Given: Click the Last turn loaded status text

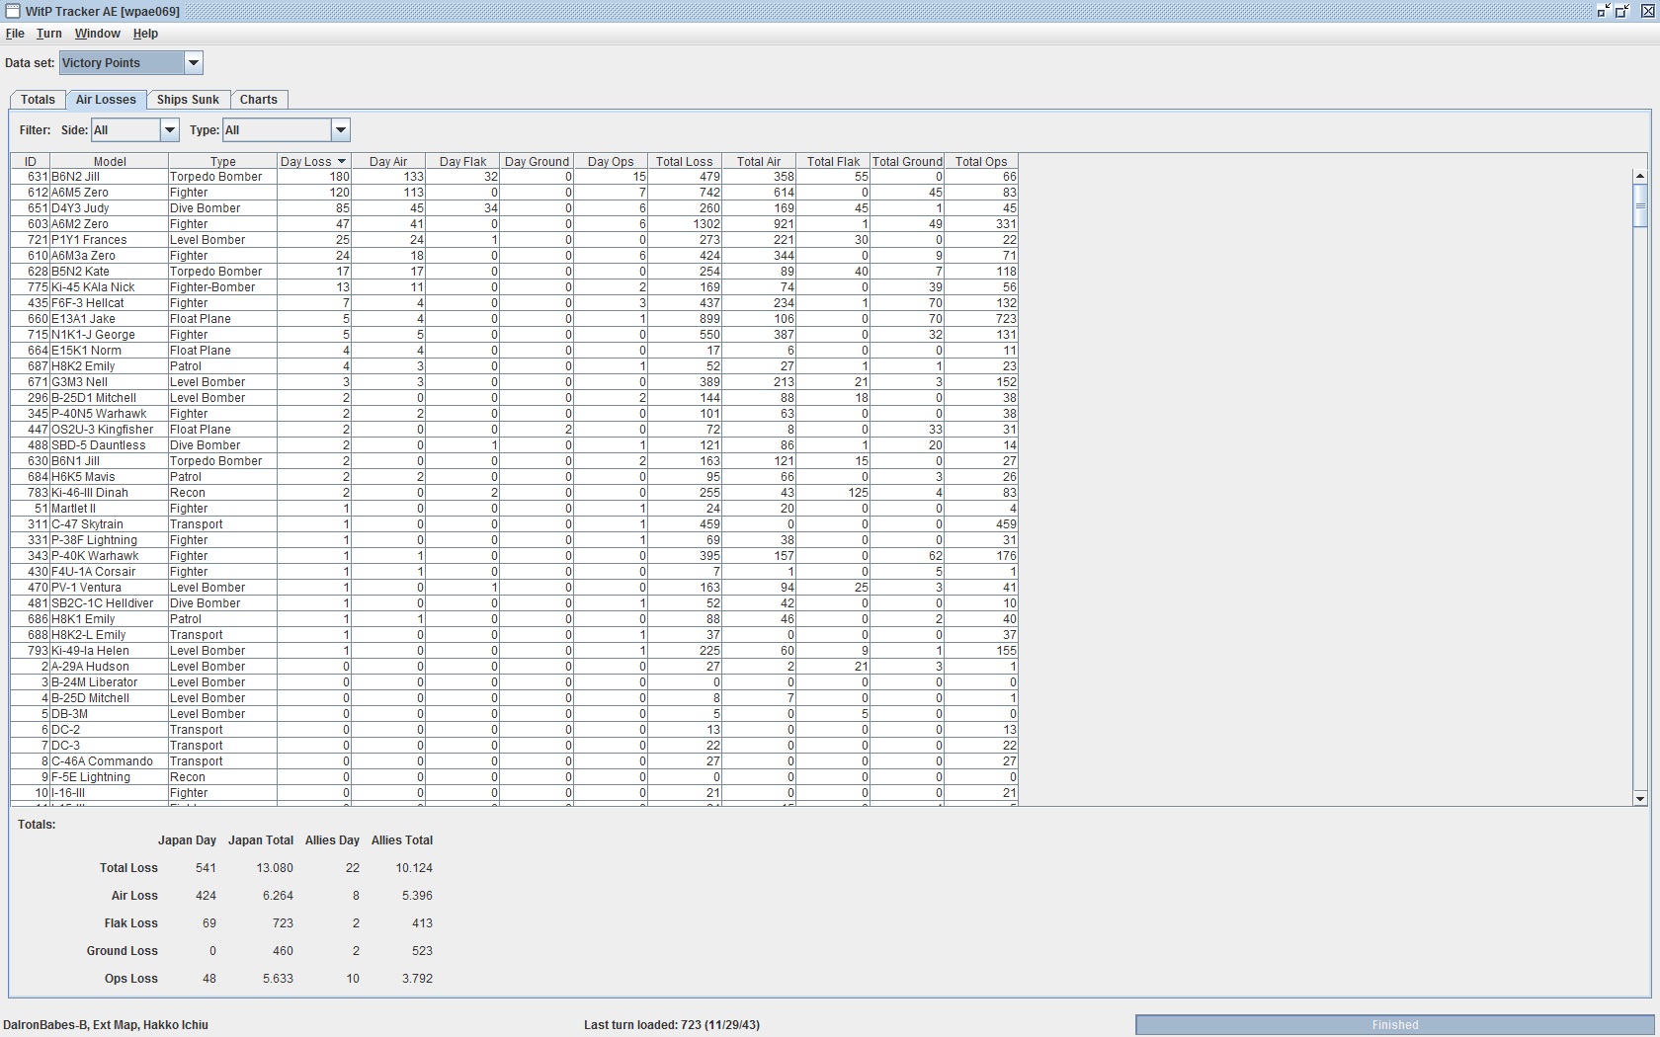Looking at the screenshot, I should pyautogui.click(x=672, y=1025).
